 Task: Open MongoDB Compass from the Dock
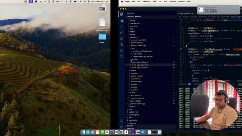point(126,132)
